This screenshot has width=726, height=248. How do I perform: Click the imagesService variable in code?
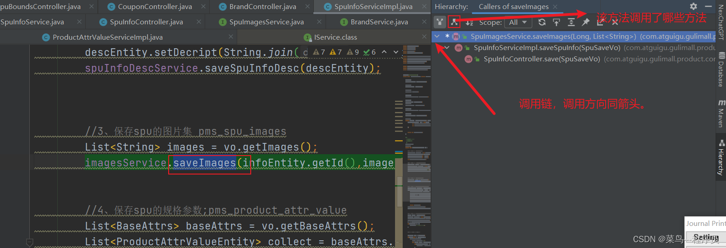[x=126, y=163]
